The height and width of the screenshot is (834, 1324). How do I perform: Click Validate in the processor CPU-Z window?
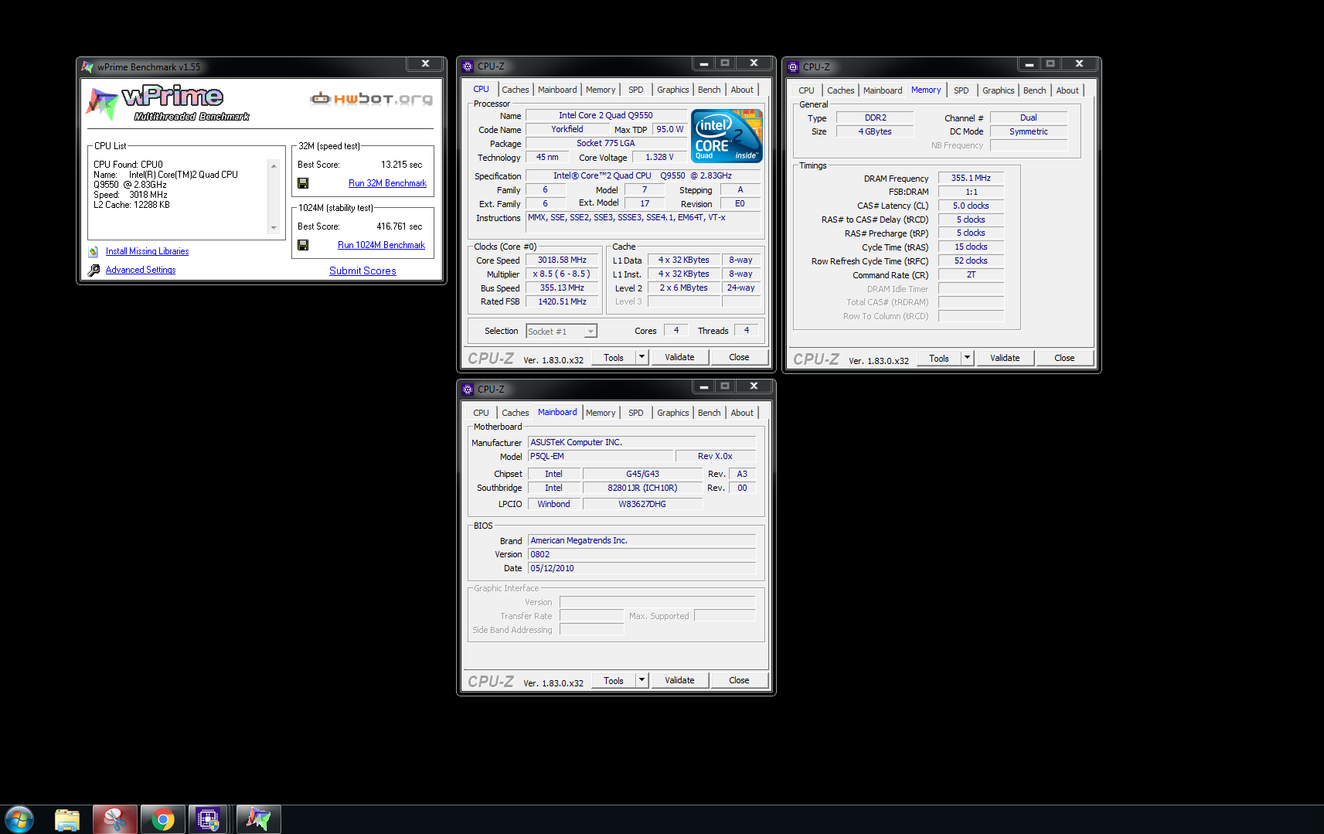coord(679,357)
